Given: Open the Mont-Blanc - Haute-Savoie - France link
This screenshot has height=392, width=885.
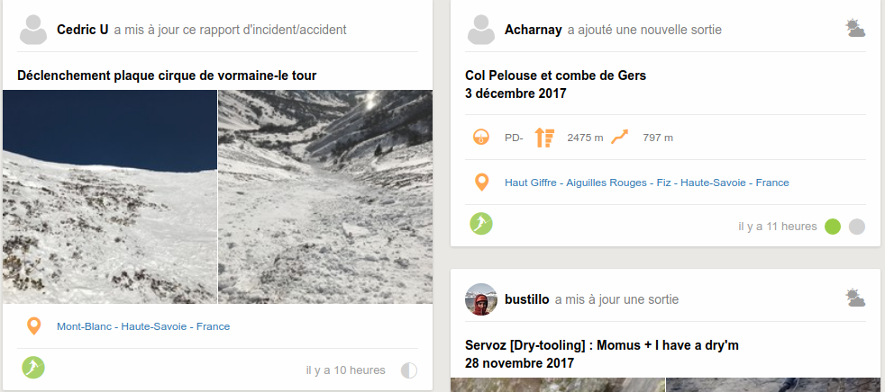Looking at the screenshot, I should coord(143,326).
